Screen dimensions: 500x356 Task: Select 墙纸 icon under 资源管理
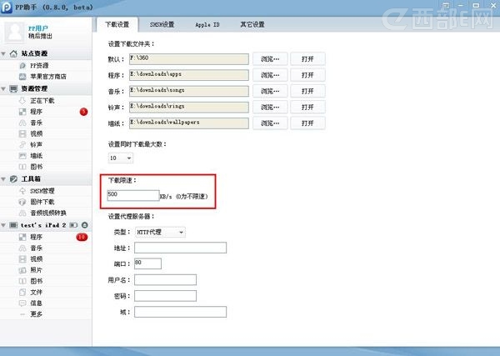point(22,156)
